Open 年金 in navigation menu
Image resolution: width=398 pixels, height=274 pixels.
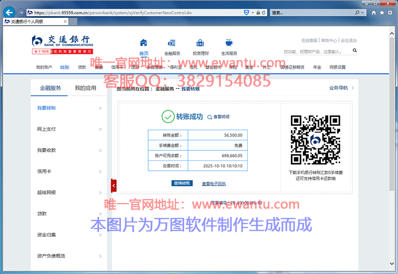(317, 67)
